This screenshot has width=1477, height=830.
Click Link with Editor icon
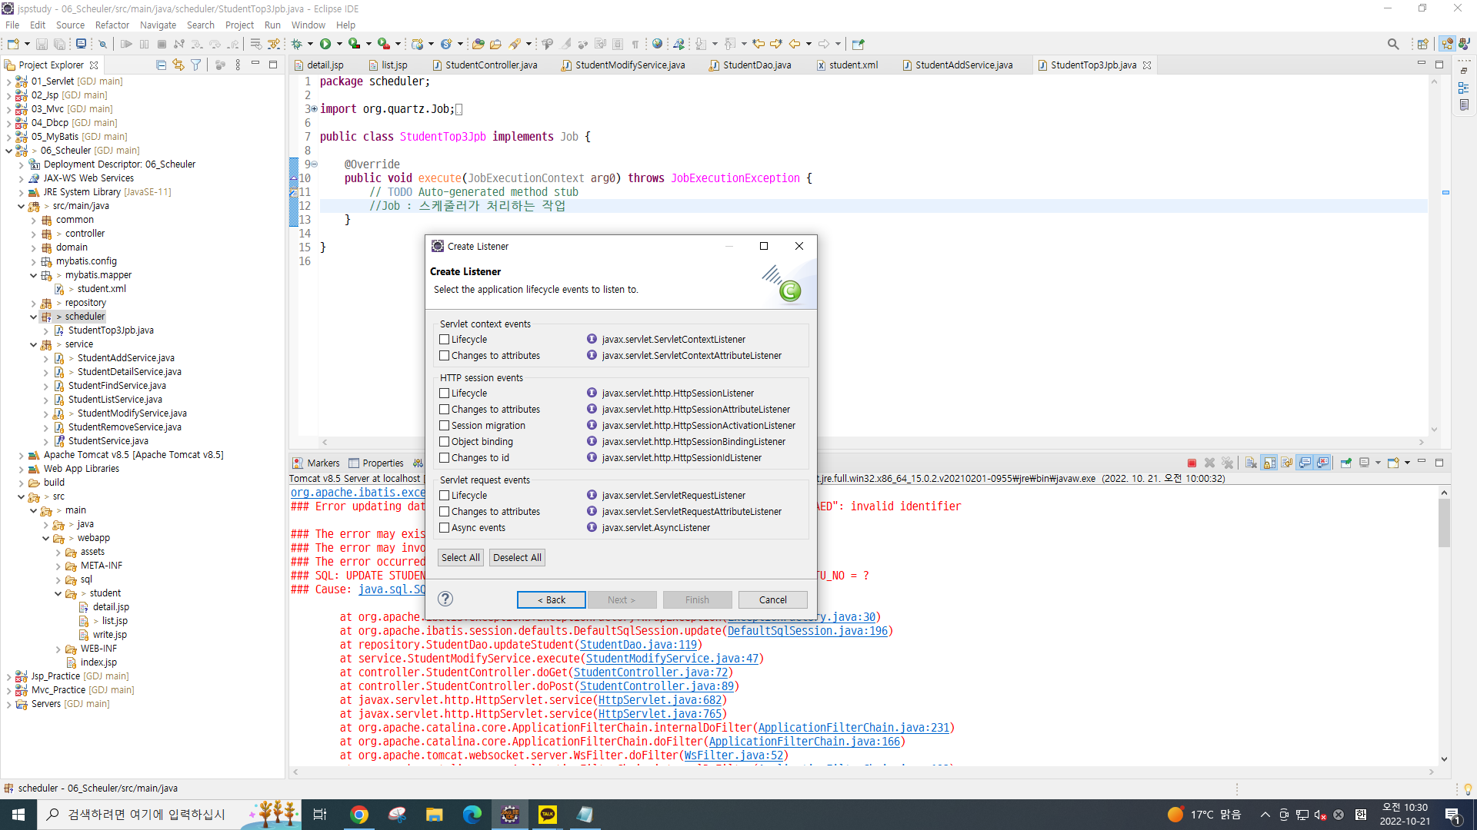(178, 65)
